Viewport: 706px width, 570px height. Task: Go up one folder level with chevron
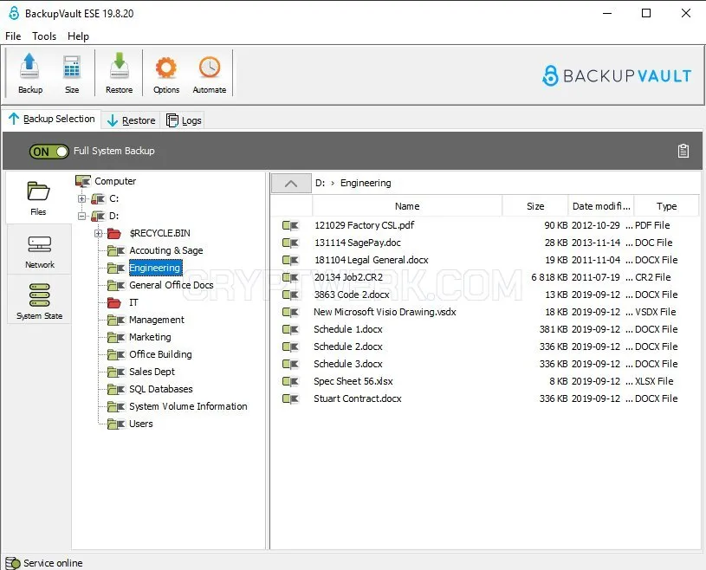(x=291, y=184)
